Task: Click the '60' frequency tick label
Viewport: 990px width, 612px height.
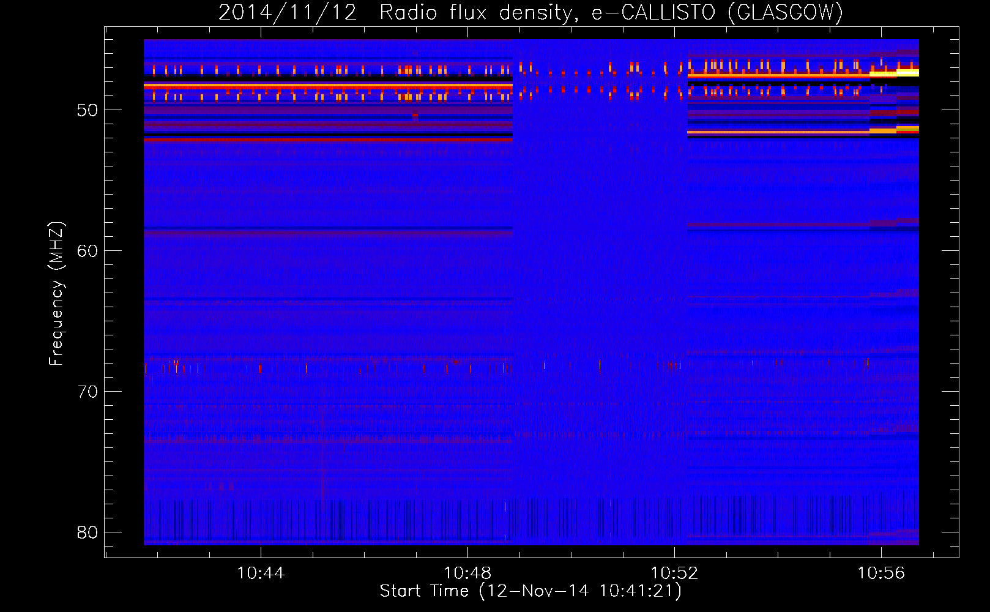Action: 87,251
